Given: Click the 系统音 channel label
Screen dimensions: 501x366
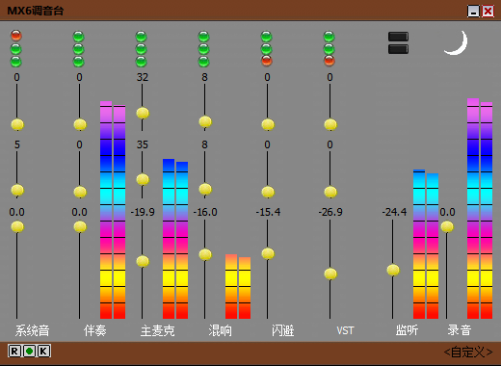Looking at the screenshot, I should tap(32, 330).
